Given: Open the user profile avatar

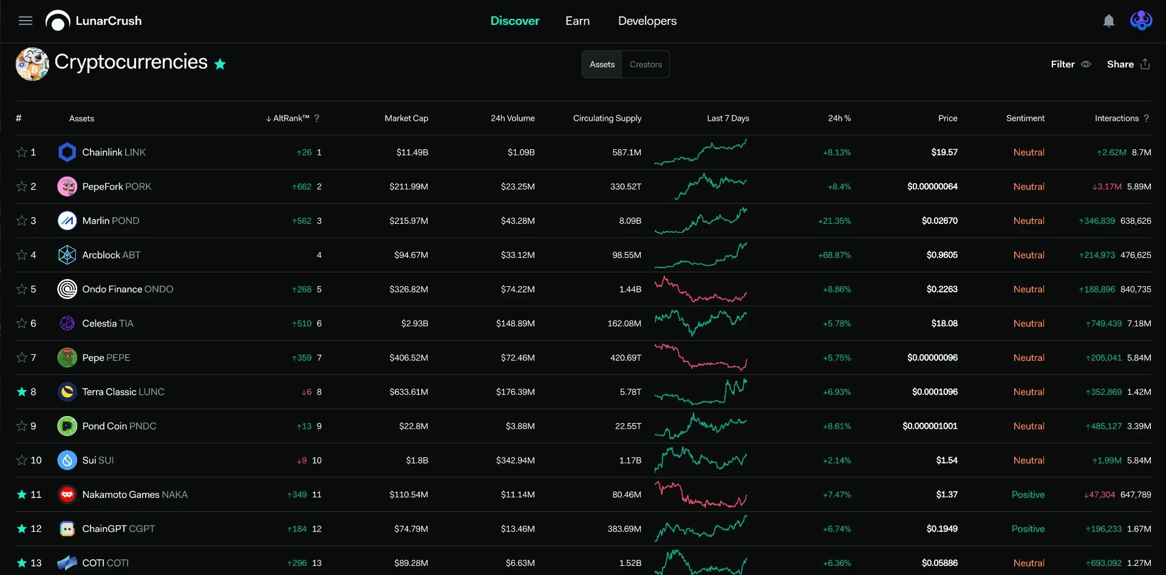Looking at the screenshot, I should [1141, 21].
